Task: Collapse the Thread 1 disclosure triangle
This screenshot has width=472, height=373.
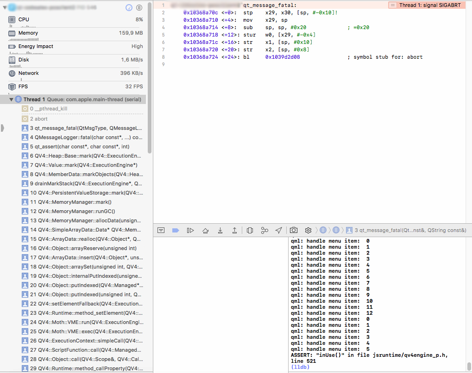Action: [x=12, y=99]
